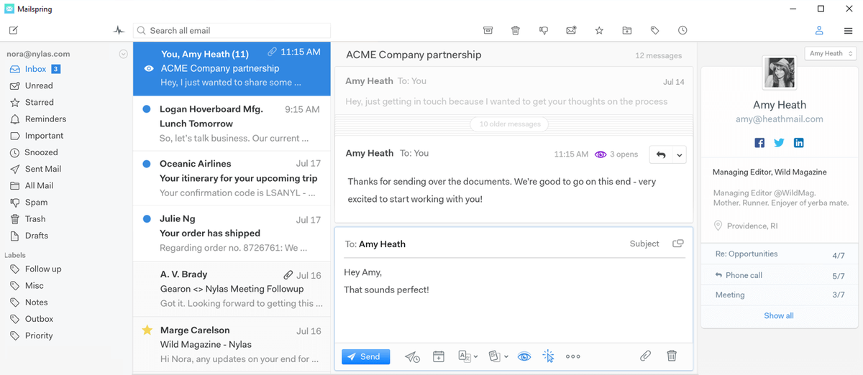Open the Re: Opportunities related thread

click(780, 254)
